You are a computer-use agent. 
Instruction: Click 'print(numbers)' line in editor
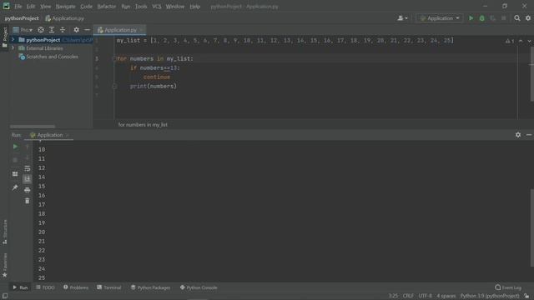pos(153,87)
